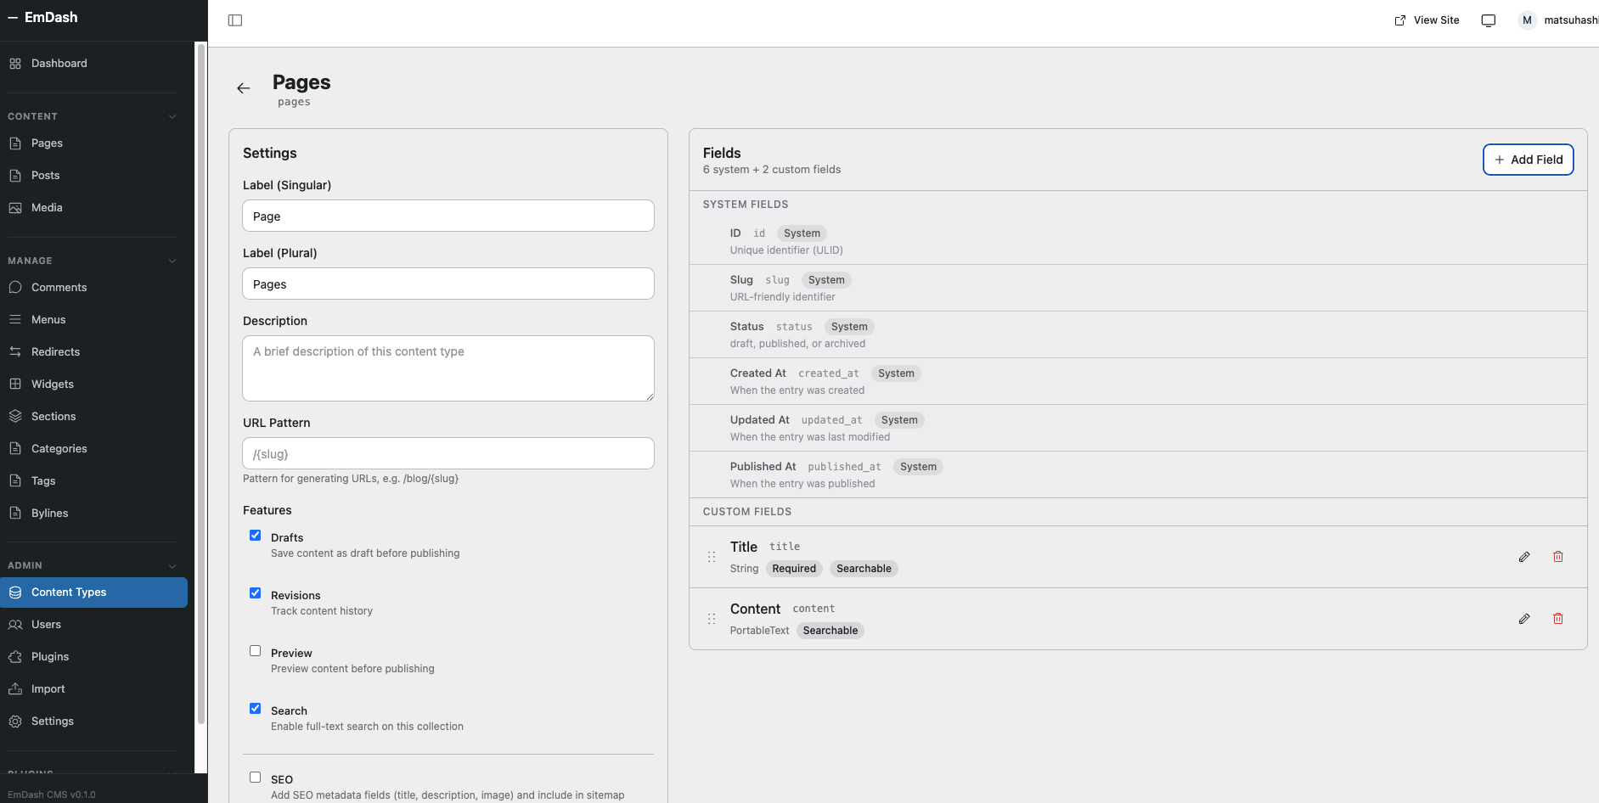Open Widgets in the sidebar
The height and width of the screenshot is (803, 1599).
coord(53,384)
